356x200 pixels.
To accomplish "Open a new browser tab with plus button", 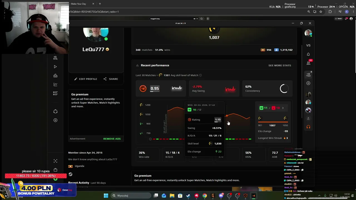I will (x=100, y=4).
